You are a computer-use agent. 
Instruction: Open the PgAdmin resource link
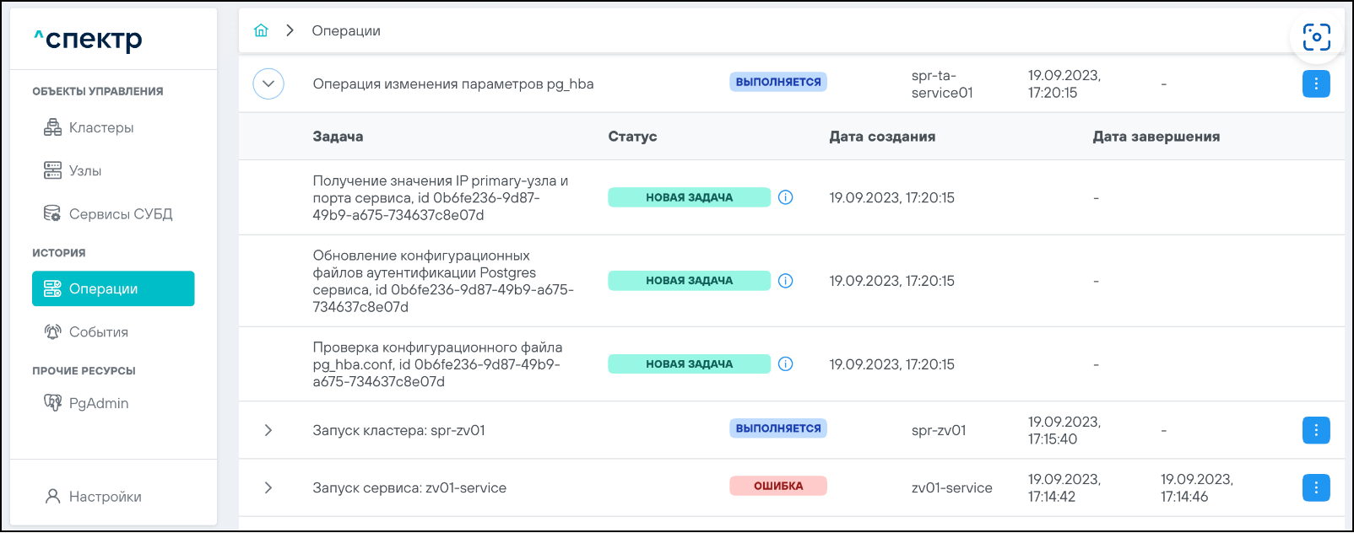[x=98, y=403]
